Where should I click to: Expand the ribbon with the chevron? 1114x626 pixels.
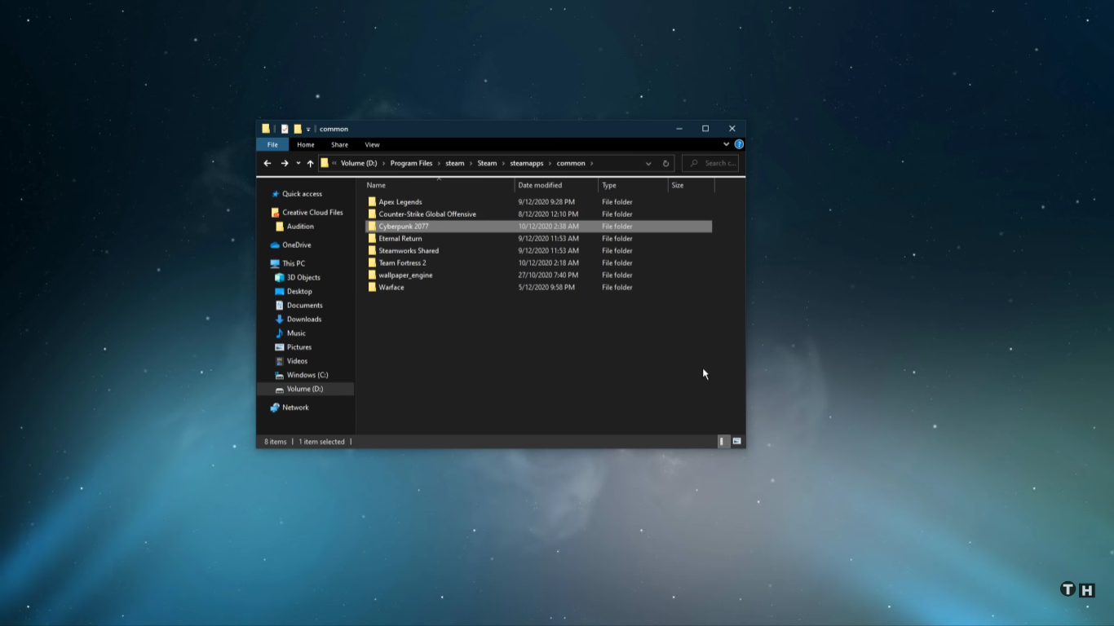(726, 144)
